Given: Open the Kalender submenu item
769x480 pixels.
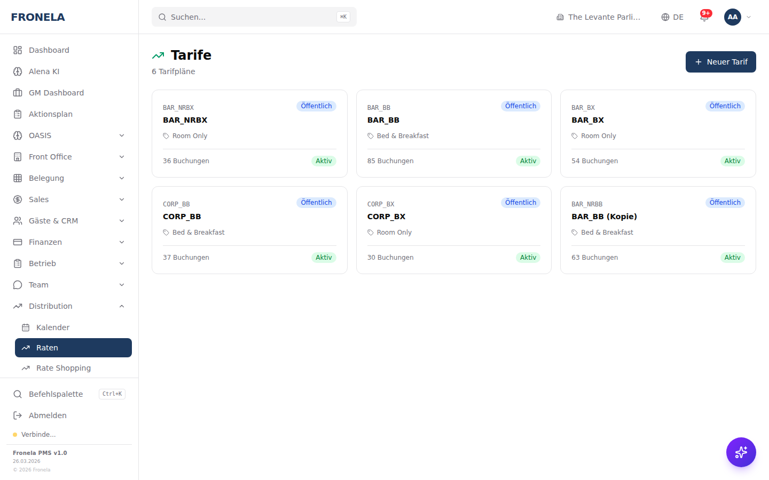Looking at the screenshot, I should 53,327.
